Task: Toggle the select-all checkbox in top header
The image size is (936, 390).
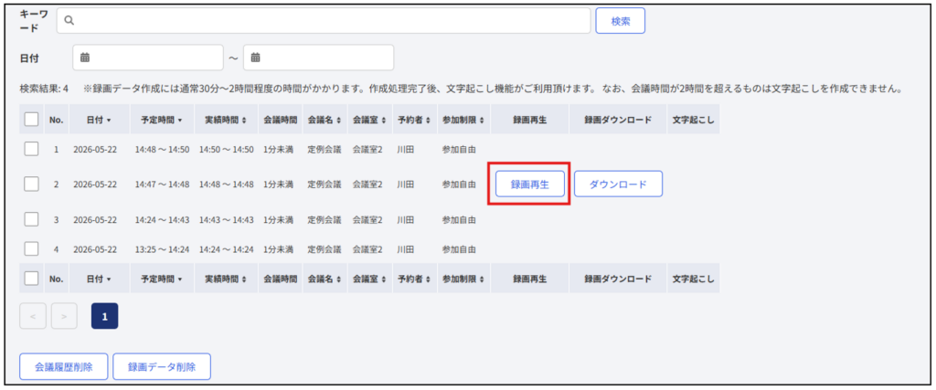Action: pos(32,120)
